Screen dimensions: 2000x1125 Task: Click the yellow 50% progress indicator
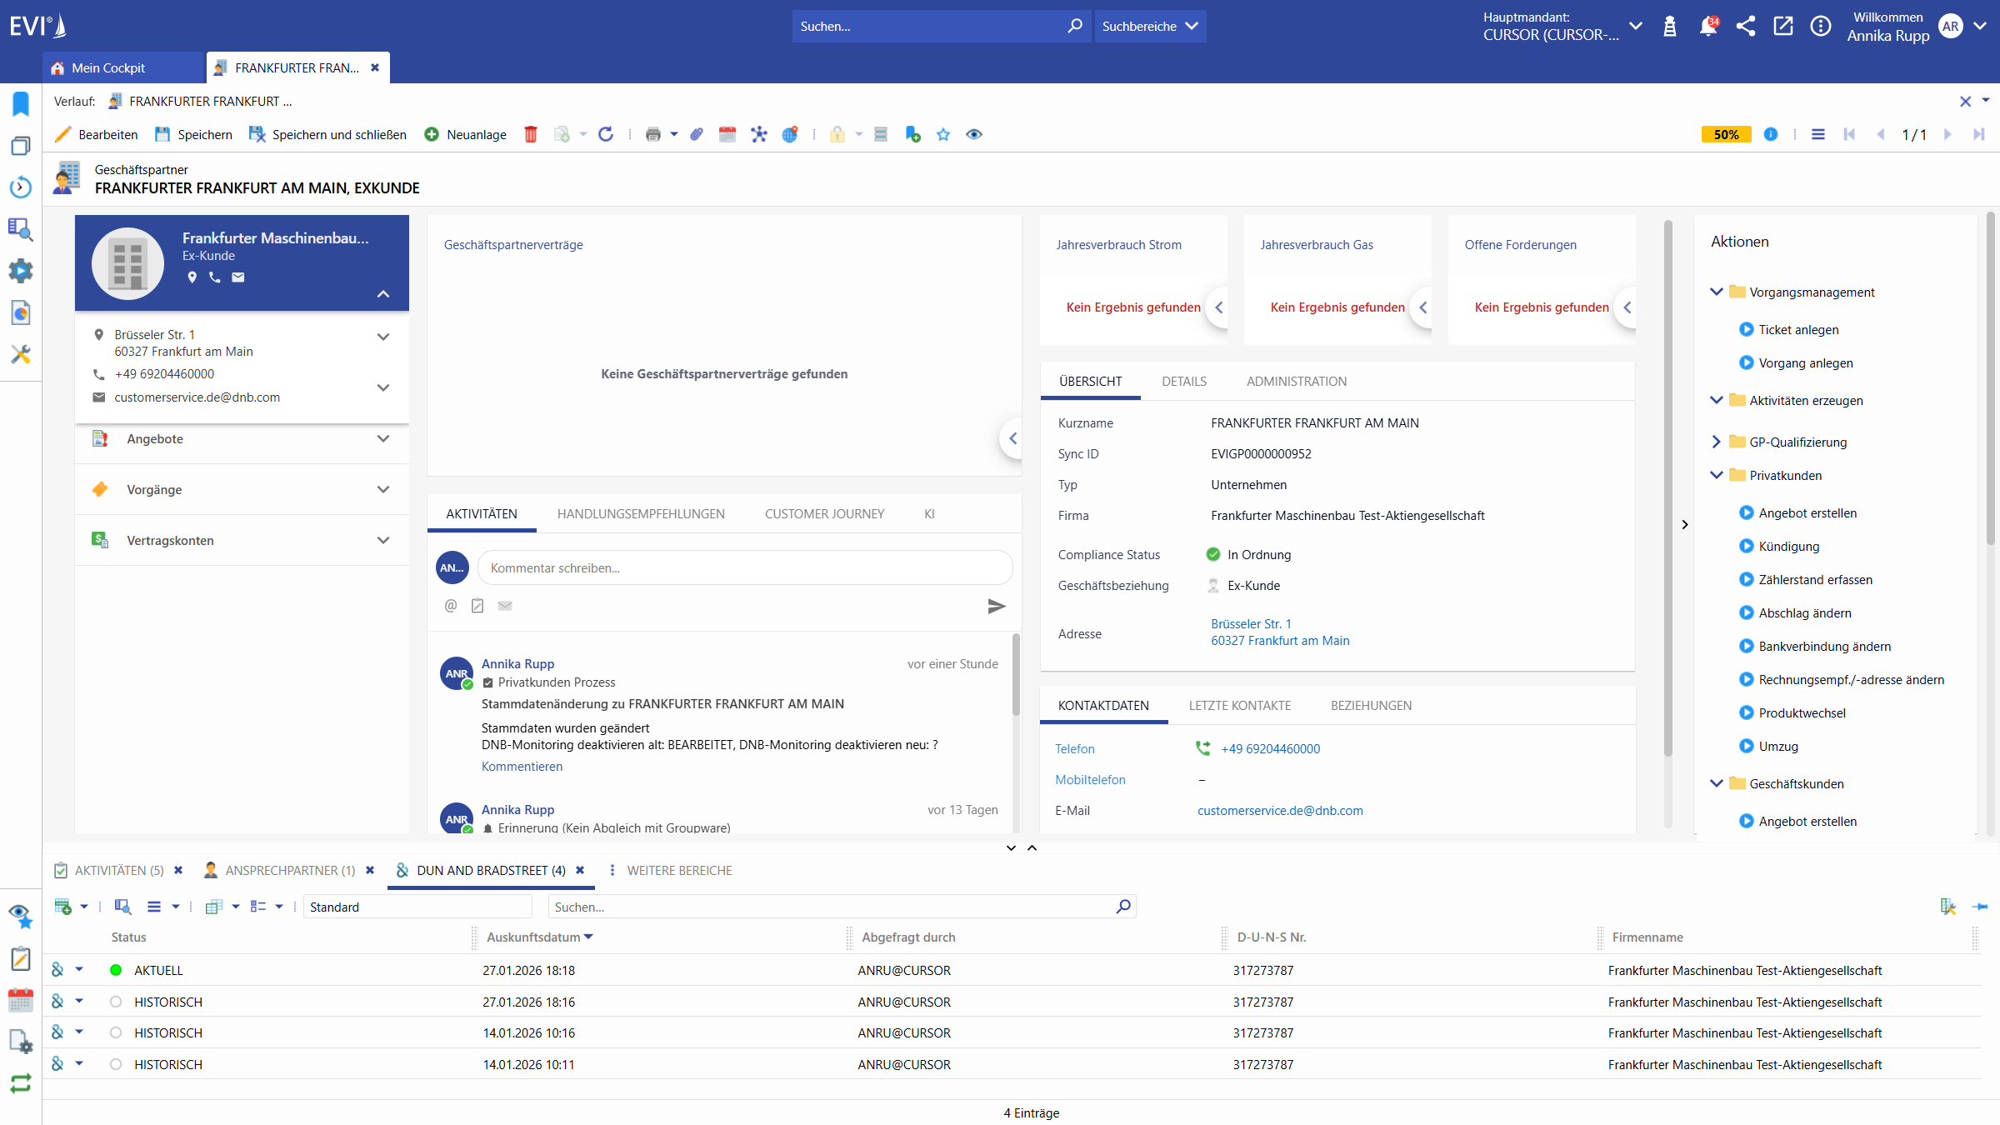point(1726,134)
